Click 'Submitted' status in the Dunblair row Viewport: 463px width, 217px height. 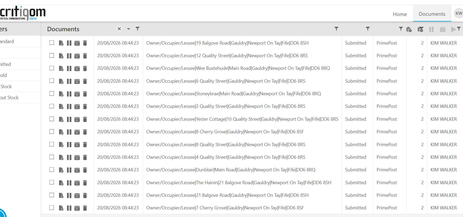pyautogui.click(x=355, y=170)
